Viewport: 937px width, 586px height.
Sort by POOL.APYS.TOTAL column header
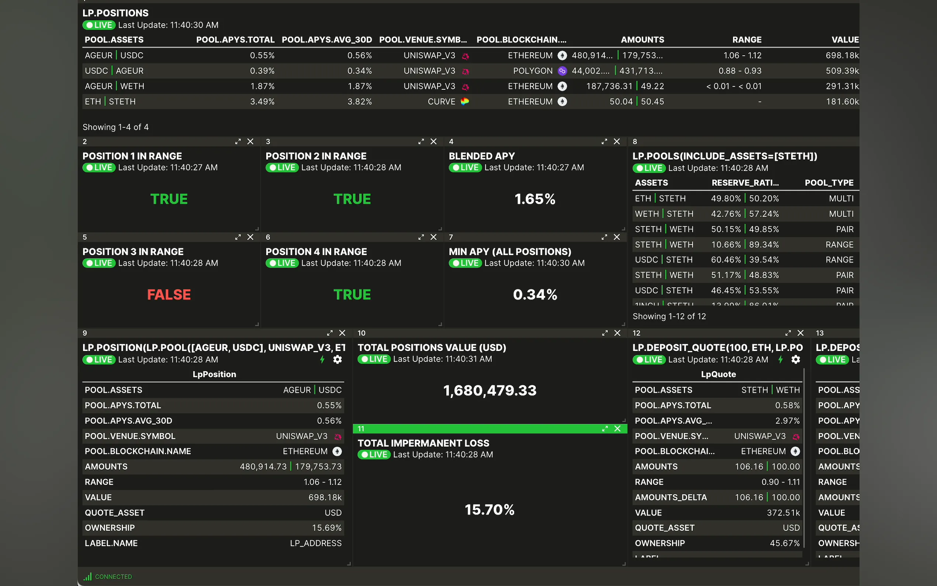click(235, 39)
